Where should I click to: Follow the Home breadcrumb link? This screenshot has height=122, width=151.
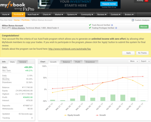pos(17,20)
